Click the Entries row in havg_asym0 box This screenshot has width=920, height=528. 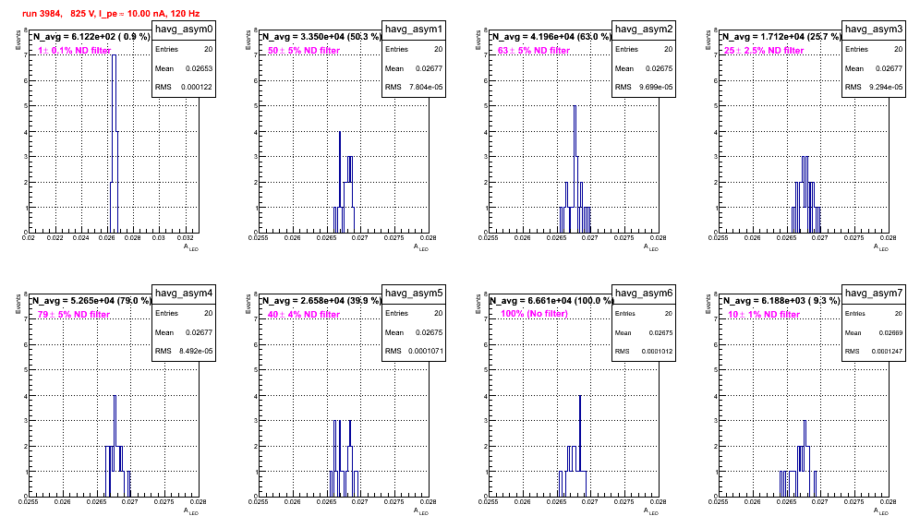(184, 49)
